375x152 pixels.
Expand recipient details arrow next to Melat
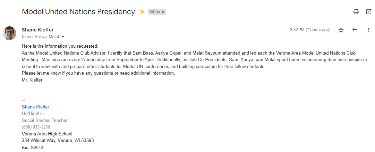(x=63, y=37)
